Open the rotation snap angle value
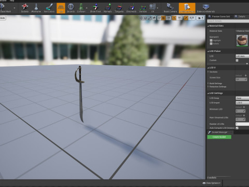 click(179, 18)
